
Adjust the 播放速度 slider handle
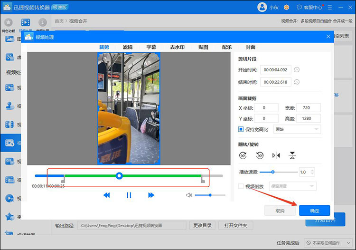(x=273, y=172)
